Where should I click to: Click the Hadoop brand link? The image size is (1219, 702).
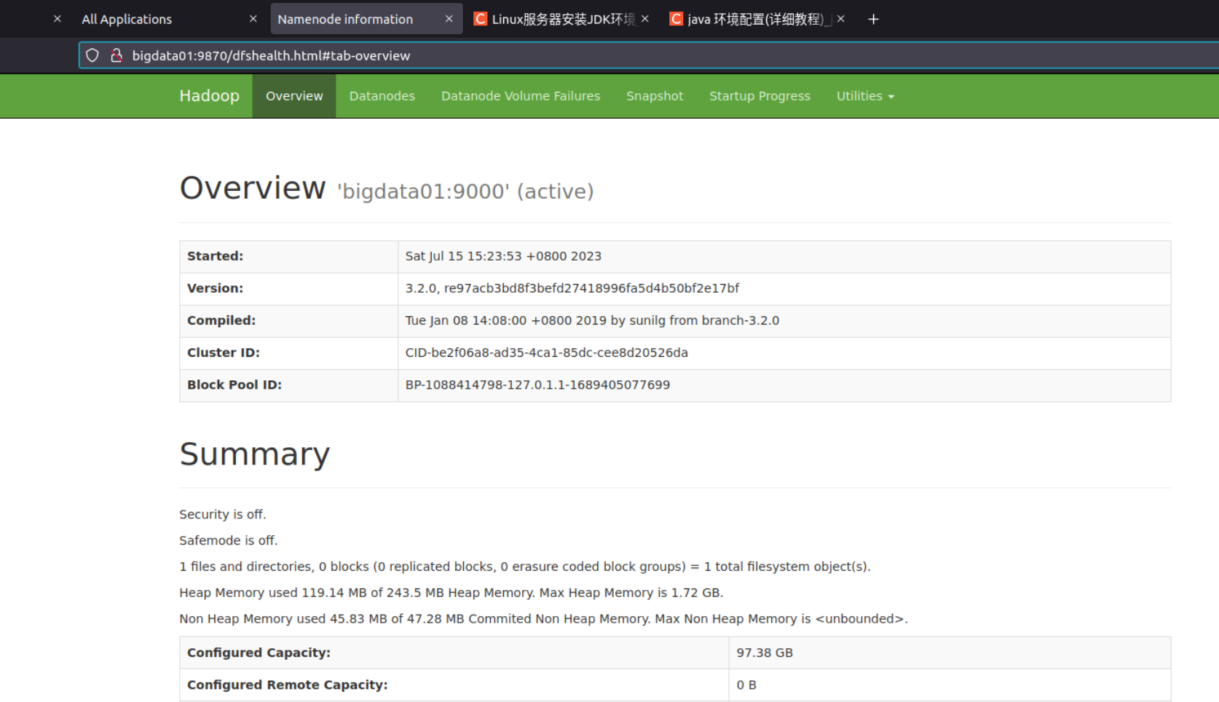209,96
